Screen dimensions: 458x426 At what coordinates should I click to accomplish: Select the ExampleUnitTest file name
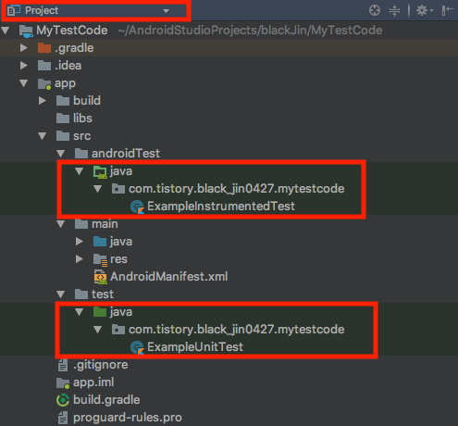[x=195, y=347]
